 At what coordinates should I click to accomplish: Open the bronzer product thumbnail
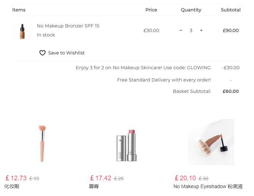[22, 31]
